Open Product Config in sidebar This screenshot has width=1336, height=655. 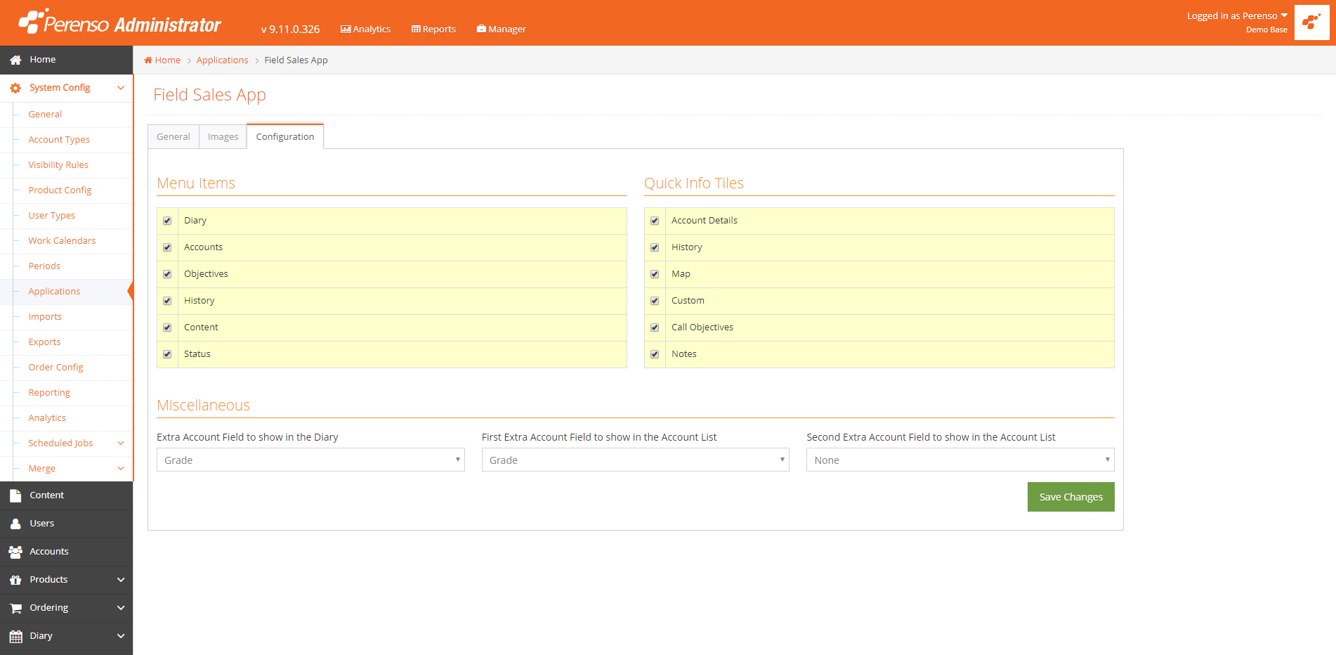[x=60, y=190]
